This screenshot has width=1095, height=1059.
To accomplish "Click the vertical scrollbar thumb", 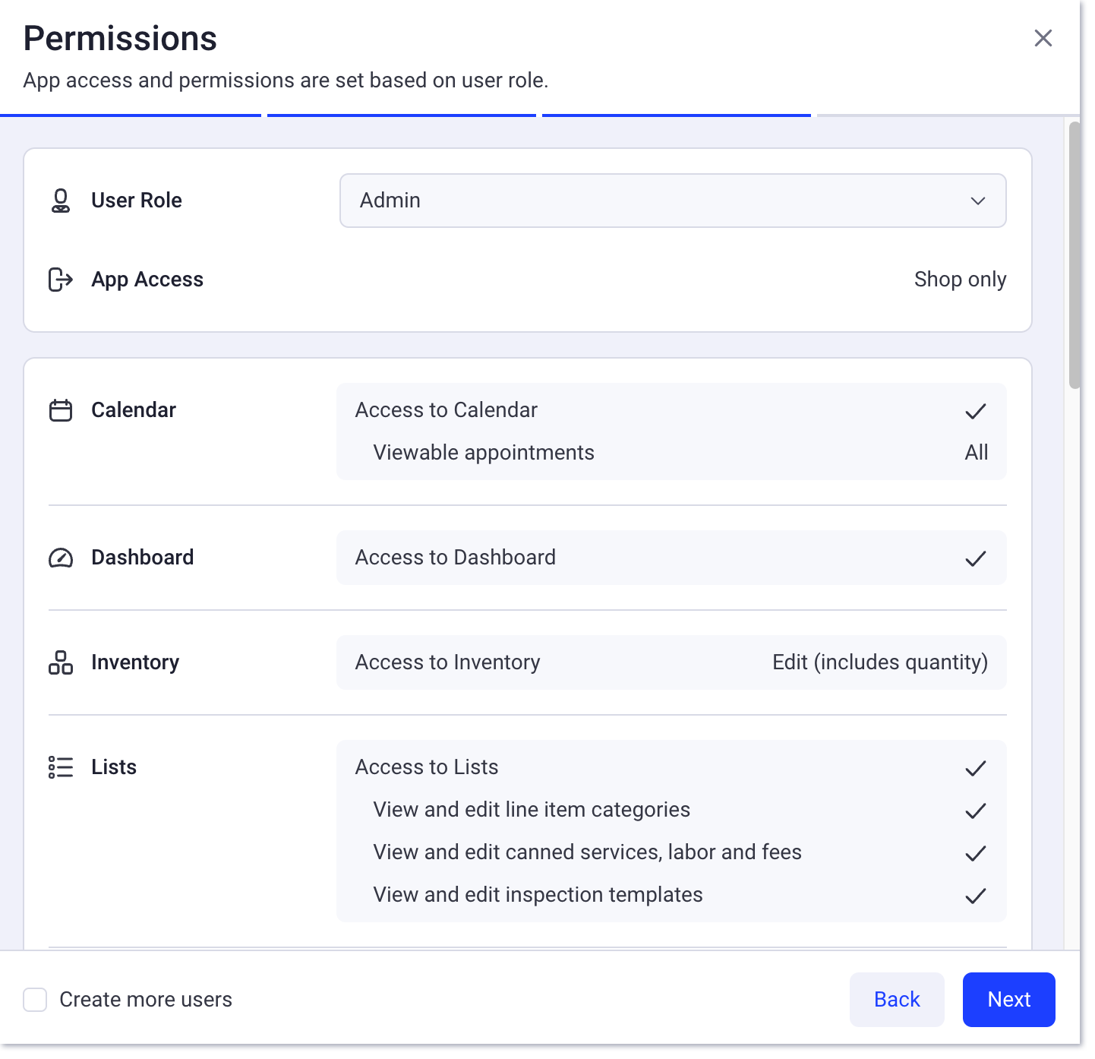I will point(1074,254).
